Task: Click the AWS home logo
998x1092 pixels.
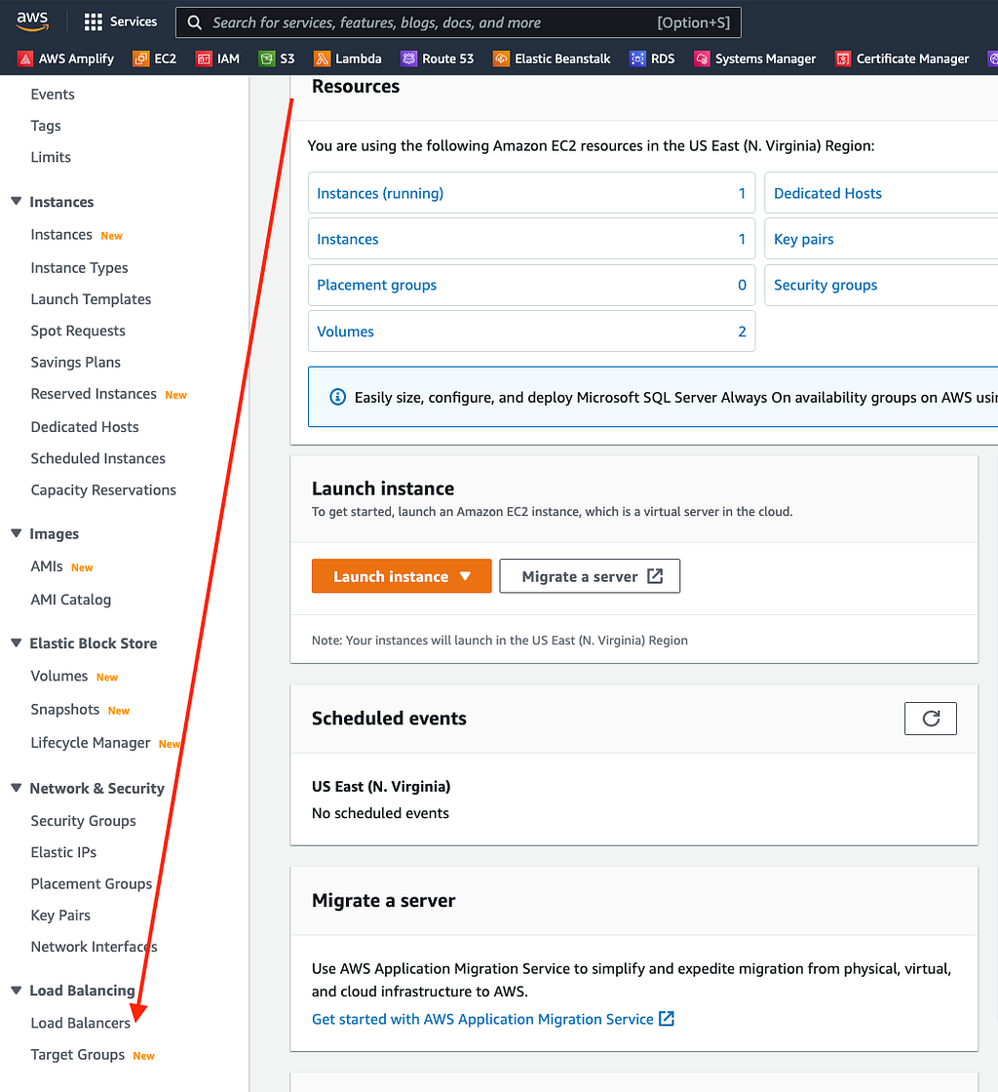Action: coord(32,20)
